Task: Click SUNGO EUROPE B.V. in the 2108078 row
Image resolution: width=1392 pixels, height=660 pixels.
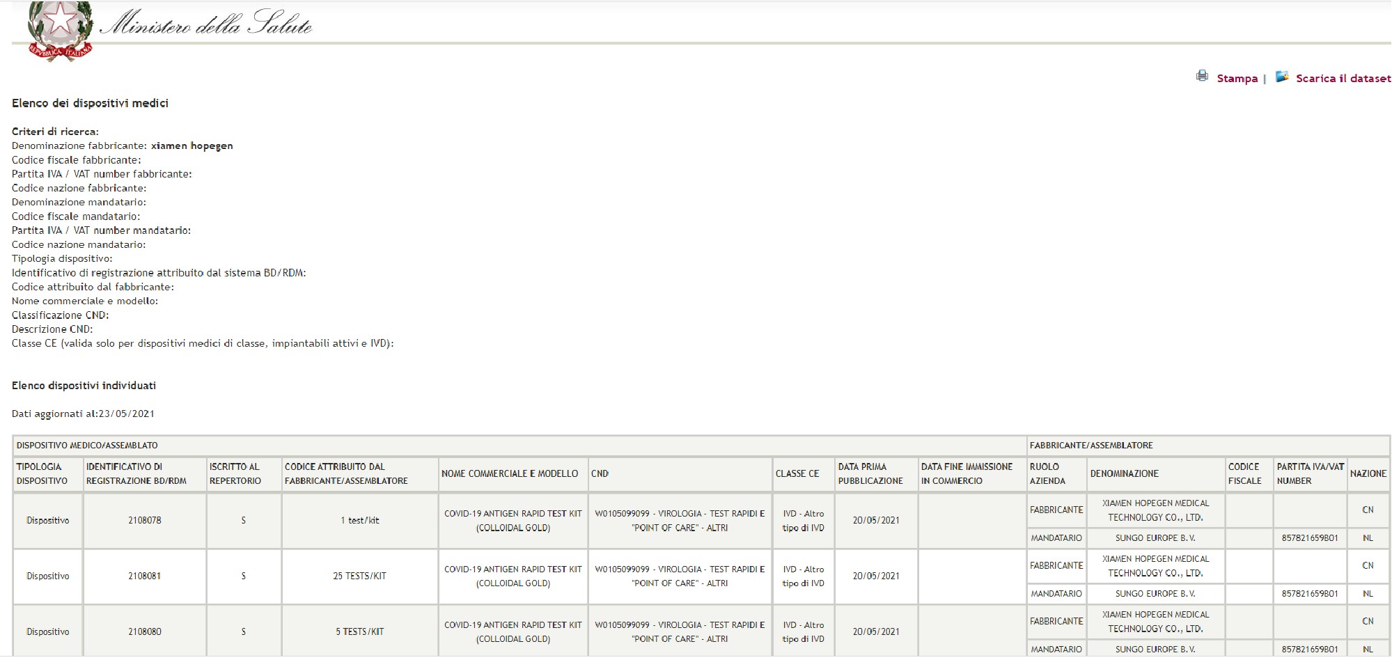Action: [x=1155, y=538]
